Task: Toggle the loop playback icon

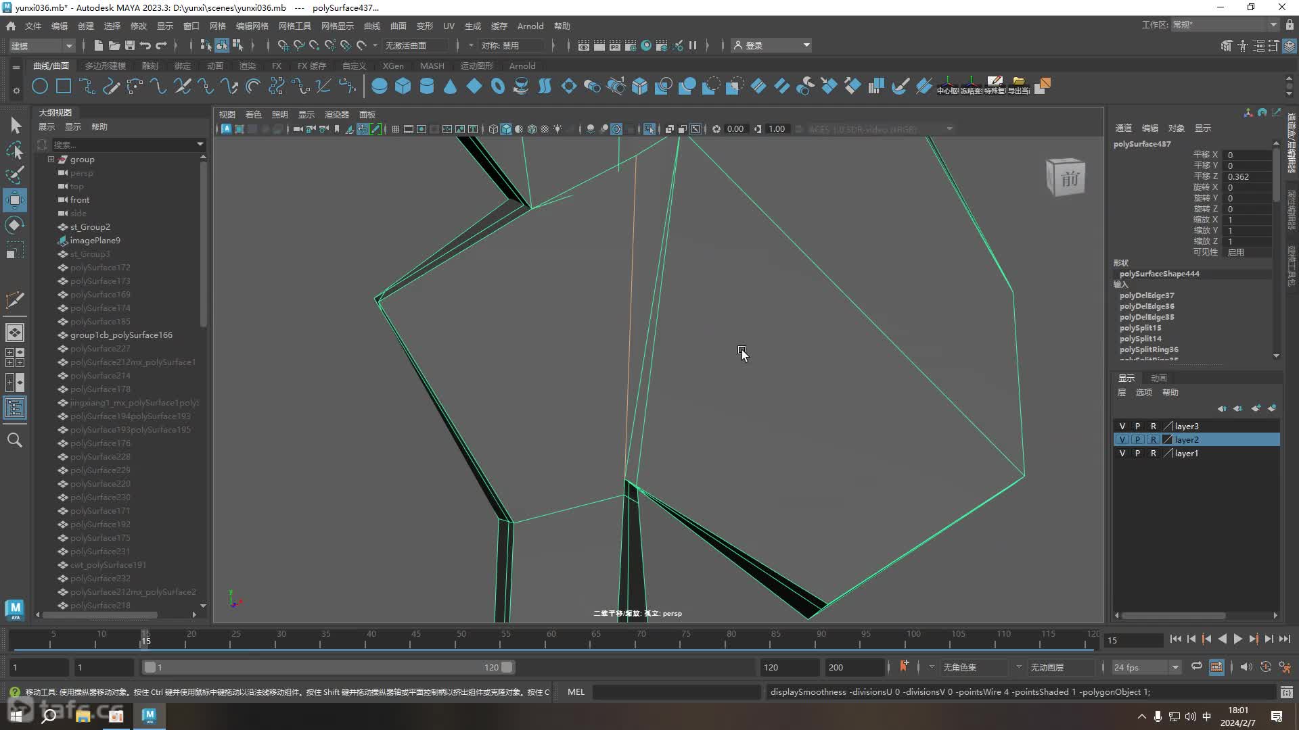Action: 1196,666
